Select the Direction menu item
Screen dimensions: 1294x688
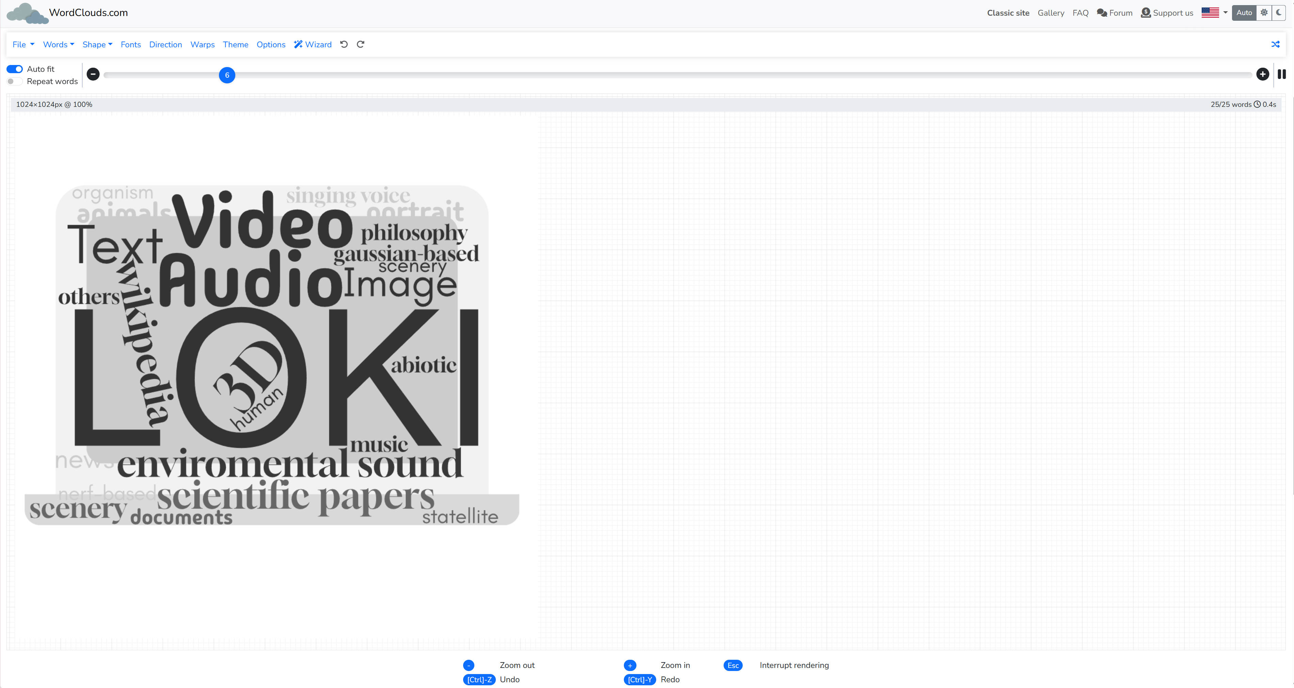(x=165, y=44)
